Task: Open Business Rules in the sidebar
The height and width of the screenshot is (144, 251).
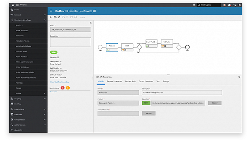Action: [28, 51]
